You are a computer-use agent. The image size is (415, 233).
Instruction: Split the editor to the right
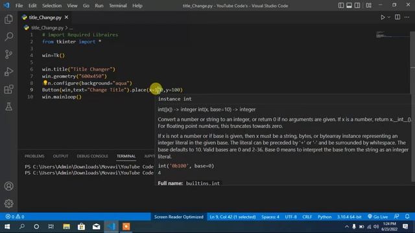click(397, 17)
